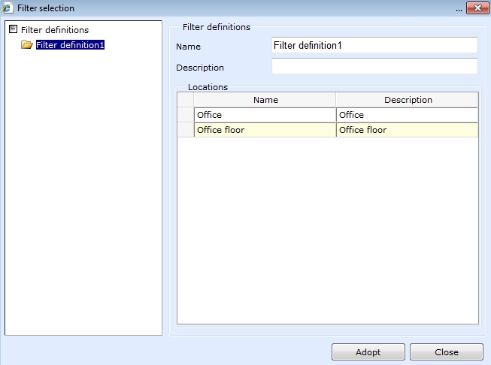Viewport: 491px width, 365px height.
Task: Click the folder icon beside Filter definition1
Action: (x=27, y=45)
